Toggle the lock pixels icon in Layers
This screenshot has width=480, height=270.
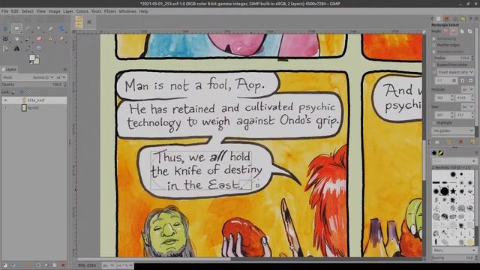click(13, 91)
